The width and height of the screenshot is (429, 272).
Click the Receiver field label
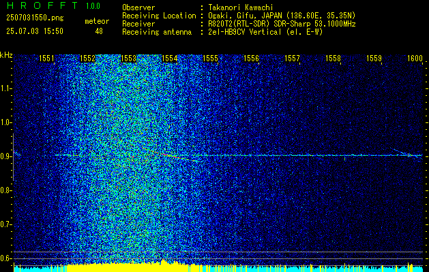point(138,24)
